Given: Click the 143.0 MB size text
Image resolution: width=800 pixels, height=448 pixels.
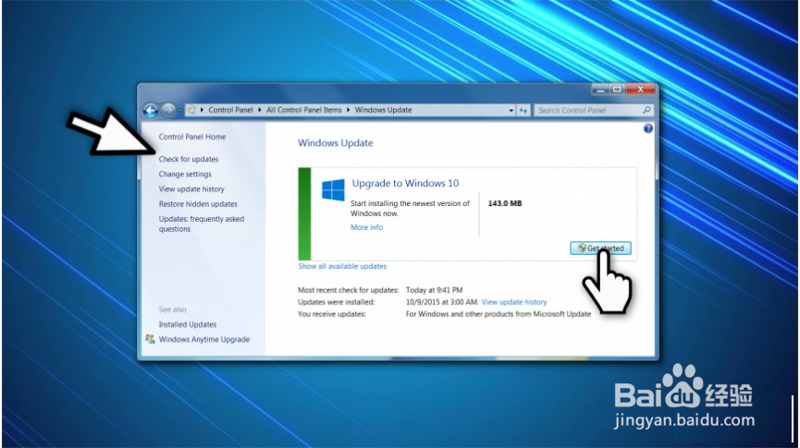Looking at the screenshot, I should click(505, 203).
